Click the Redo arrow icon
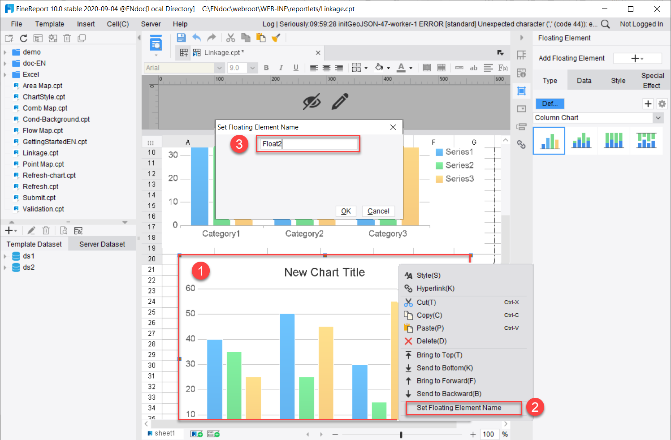This screenshot has height=440, width=671. click(x=212, y=38)
